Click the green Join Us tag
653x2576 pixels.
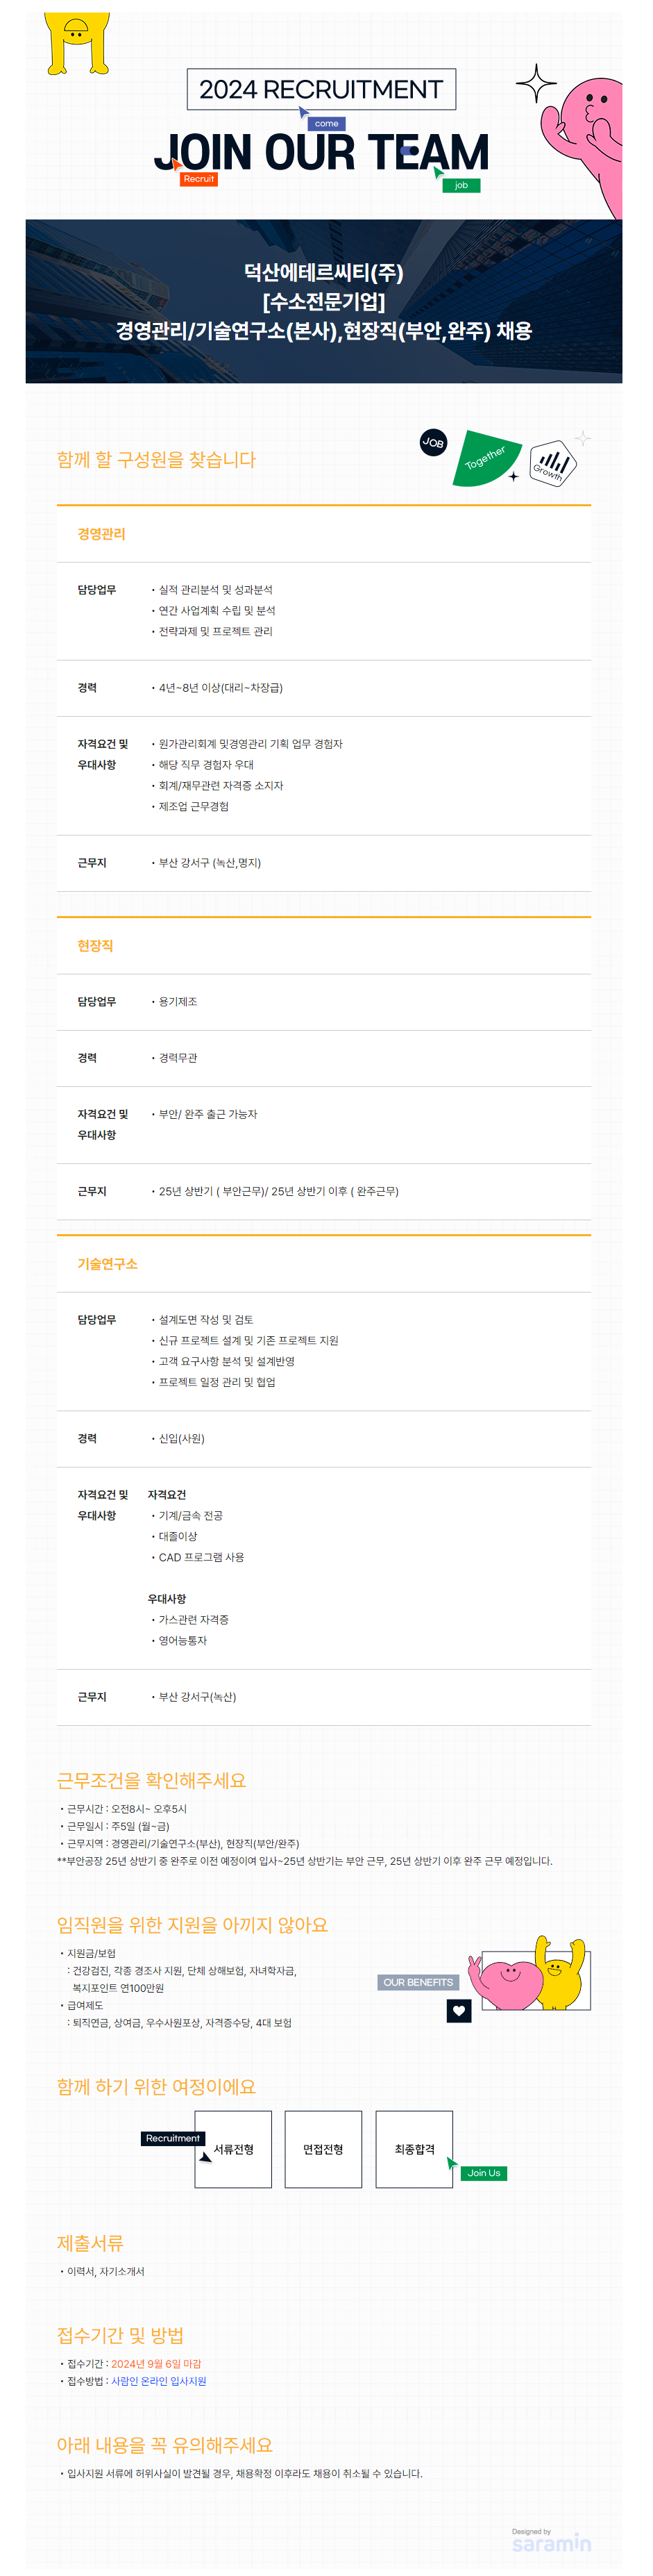[483, 2173]
